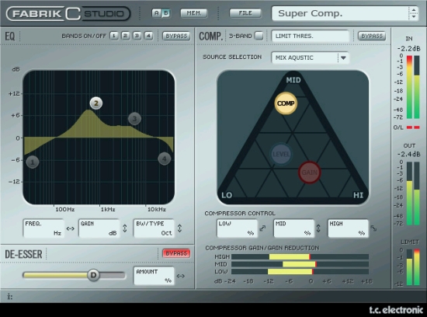This screenshot has width=427, height=317.
Task: Click the arrow beside the FREQ. field
Action: [x=71, y=228]
